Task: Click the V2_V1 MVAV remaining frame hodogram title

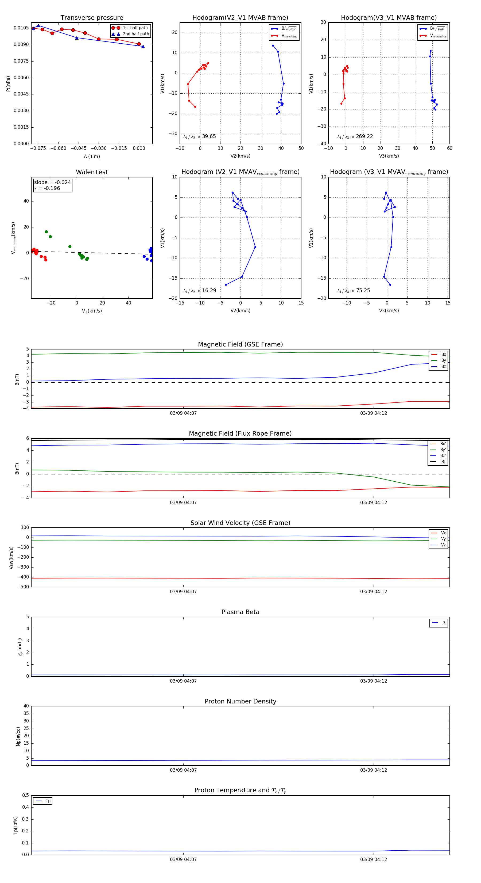Action: point(240,172)
